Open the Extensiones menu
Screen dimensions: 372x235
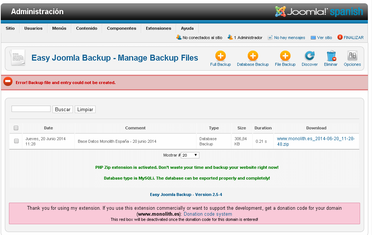(x=158, y=28)
